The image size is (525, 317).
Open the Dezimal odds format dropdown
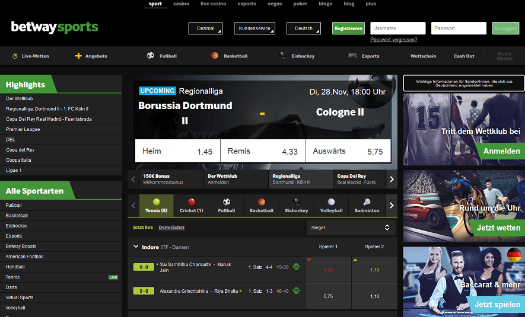206,28
